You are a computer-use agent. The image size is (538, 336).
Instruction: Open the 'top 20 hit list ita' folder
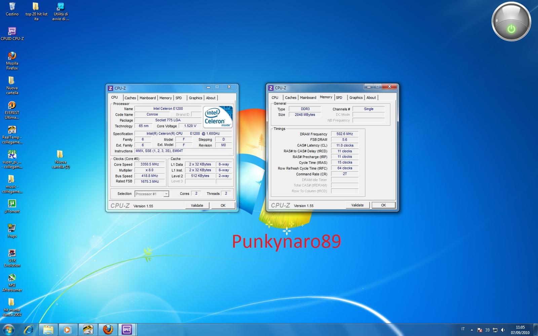coord(36,11)
